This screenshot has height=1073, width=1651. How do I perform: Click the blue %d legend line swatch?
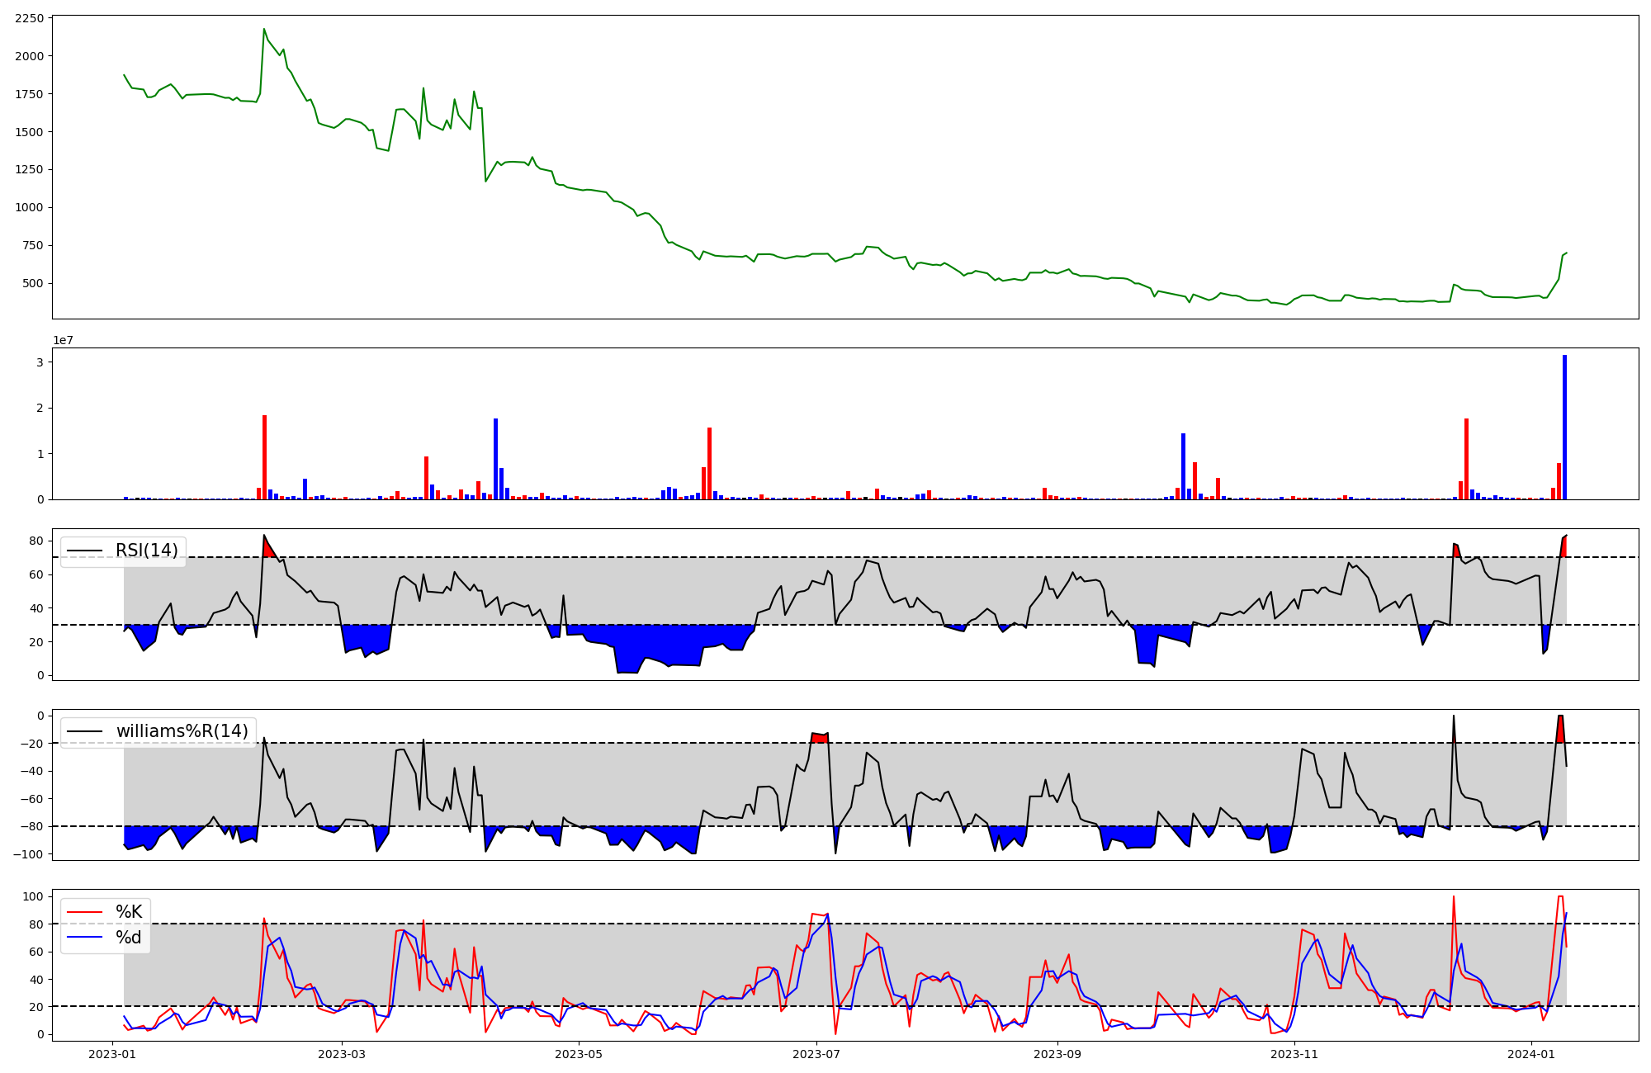[85, 938]
